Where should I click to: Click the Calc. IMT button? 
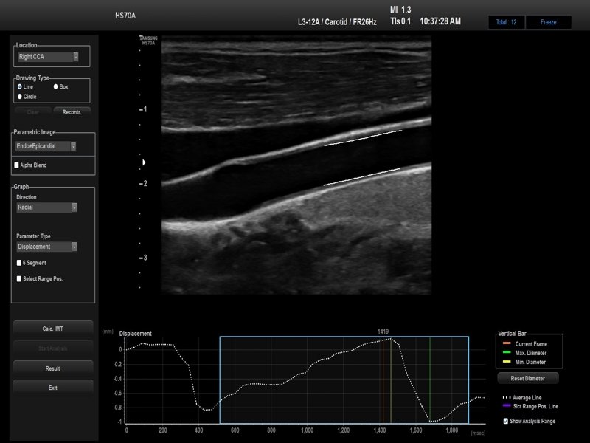(x=52, y=328)
